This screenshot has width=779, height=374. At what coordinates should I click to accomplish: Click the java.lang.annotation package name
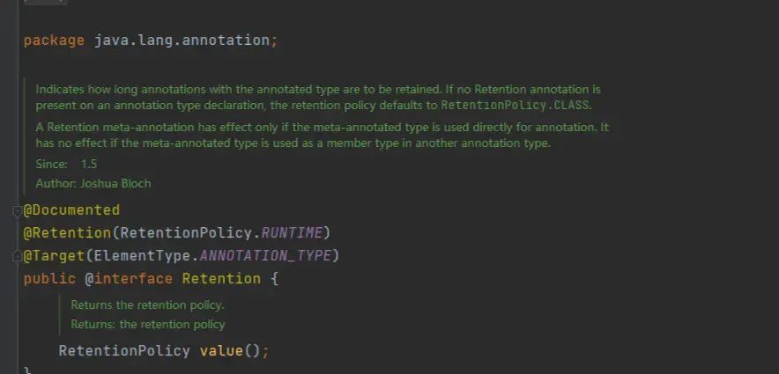tap(185, 40)
